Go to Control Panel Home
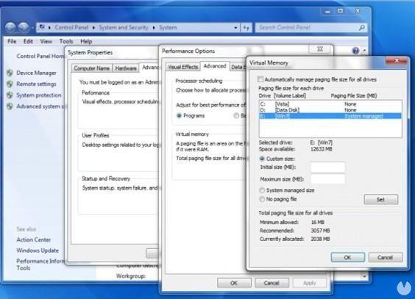This screenshot has height=299, width=415. coord(40,56)
